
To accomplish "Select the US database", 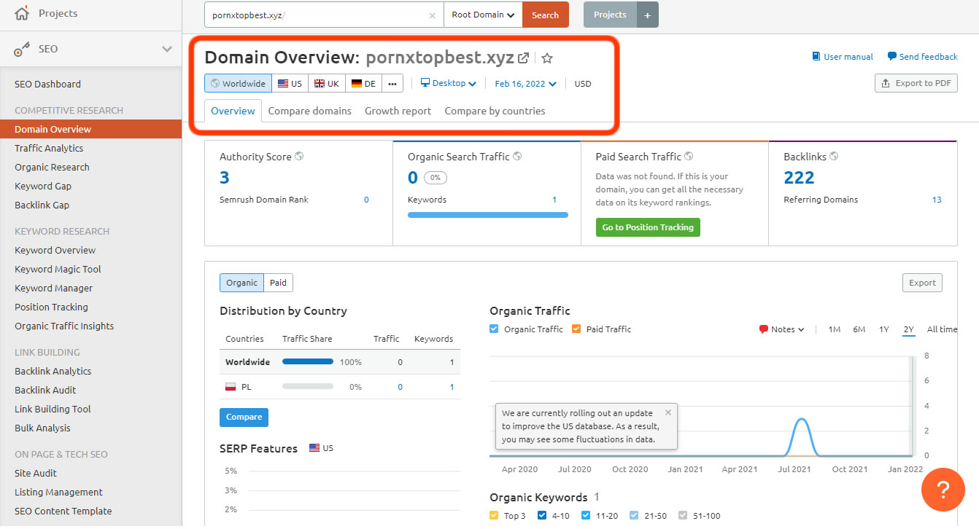I will tap(290, 83).
